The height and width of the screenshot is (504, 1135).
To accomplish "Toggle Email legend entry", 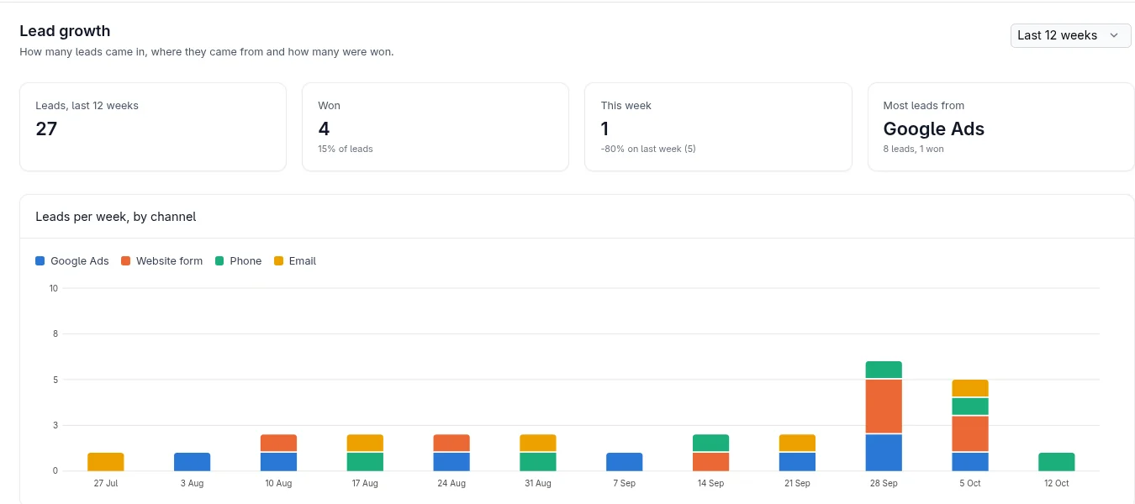I will coord(295,261).
